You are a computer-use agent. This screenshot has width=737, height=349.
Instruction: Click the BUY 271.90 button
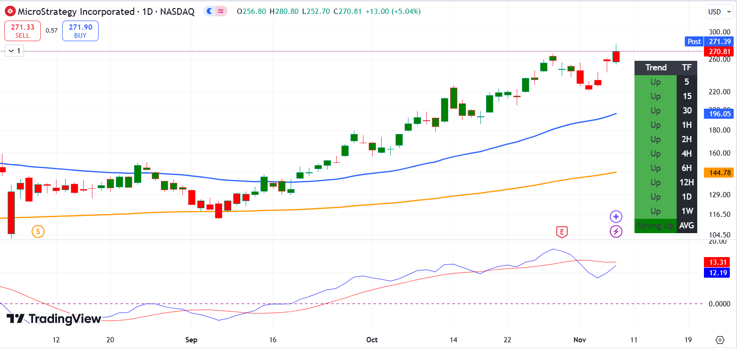click(80, 31)
